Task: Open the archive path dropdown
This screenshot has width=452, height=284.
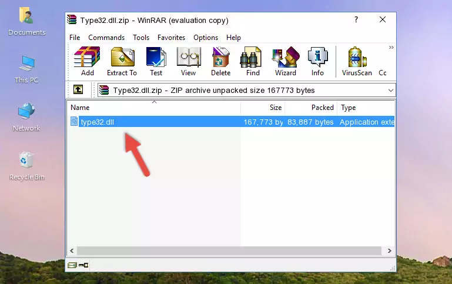Action: (x=391, y=90)
